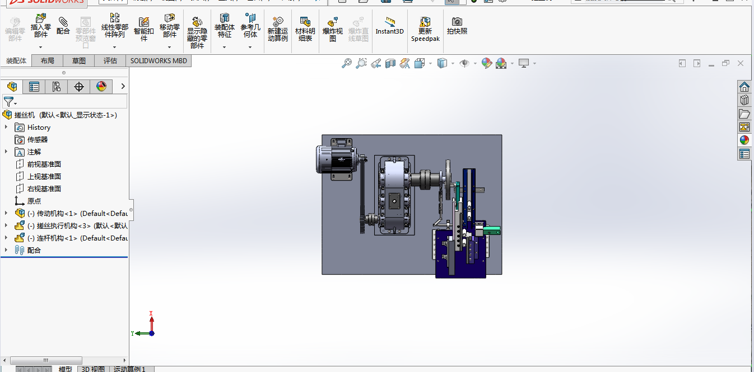Open the ConfigurationManager panel tab

click(57, 87)
